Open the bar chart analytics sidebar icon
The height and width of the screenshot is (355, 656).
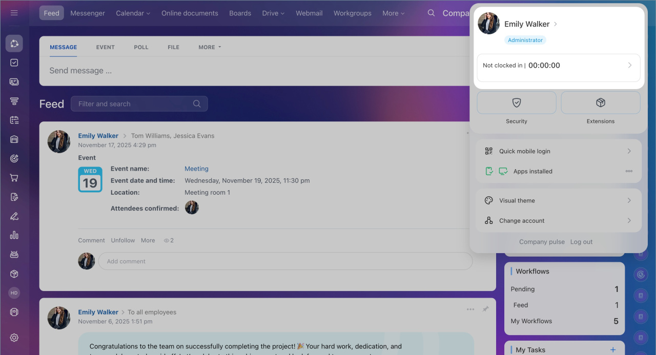pos(14,235)
